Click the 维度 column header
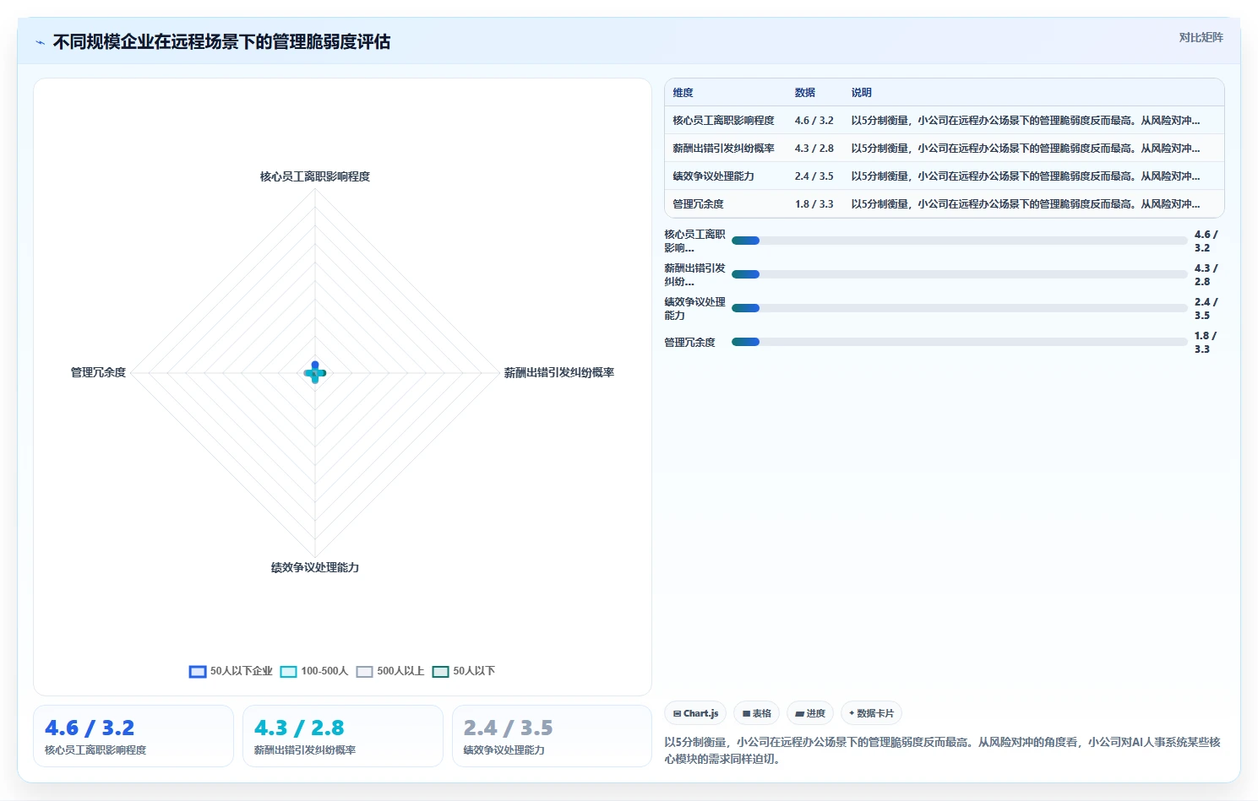The width and height of the screenshot is (1258, 801). click(x=683, y=93)
